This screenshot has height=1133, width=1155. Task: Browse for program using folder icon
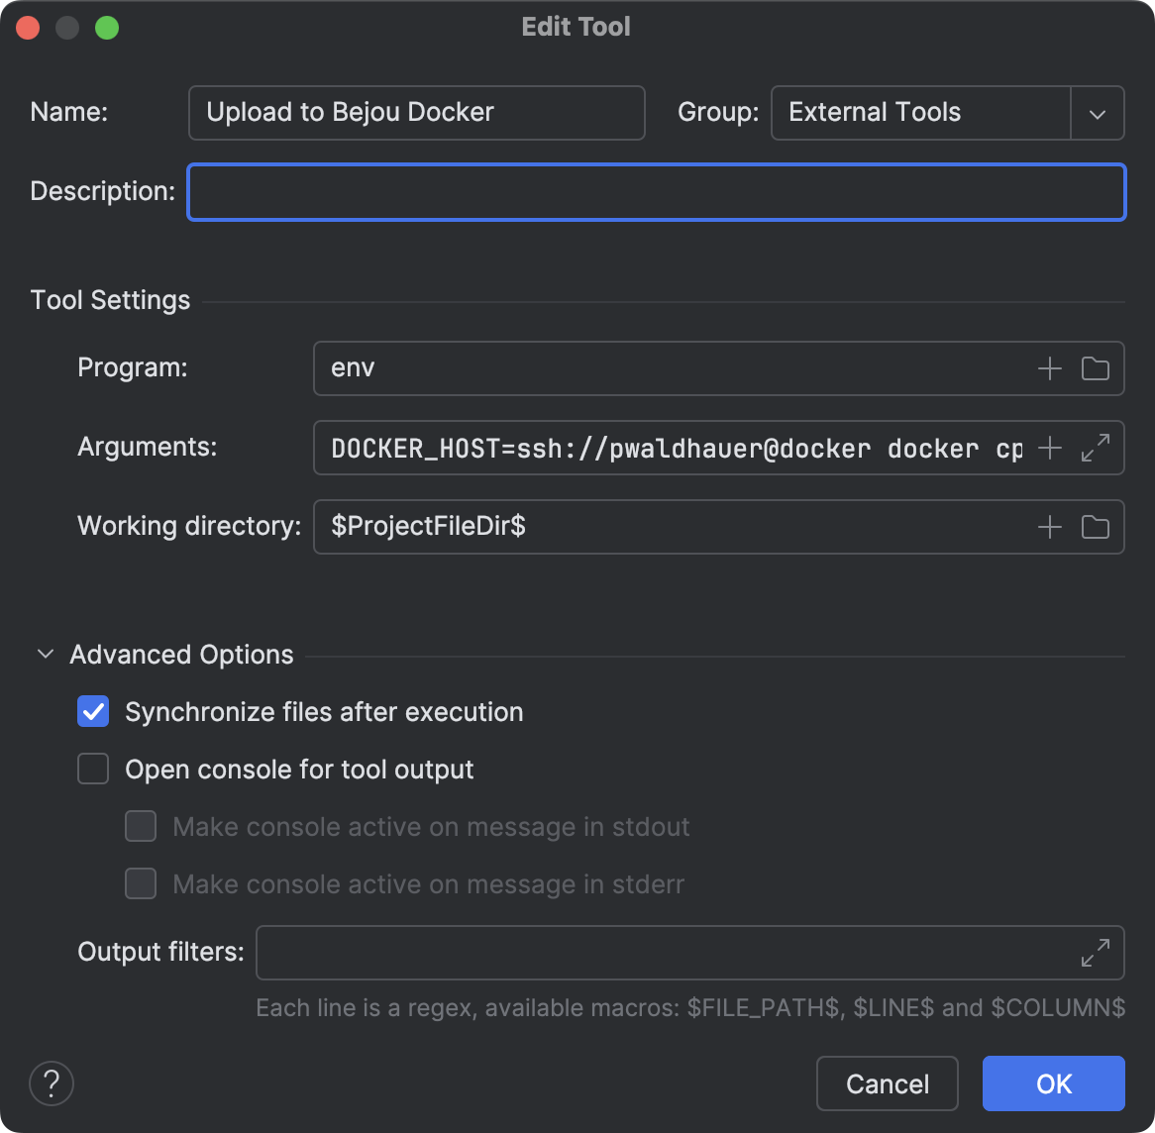1095,369
